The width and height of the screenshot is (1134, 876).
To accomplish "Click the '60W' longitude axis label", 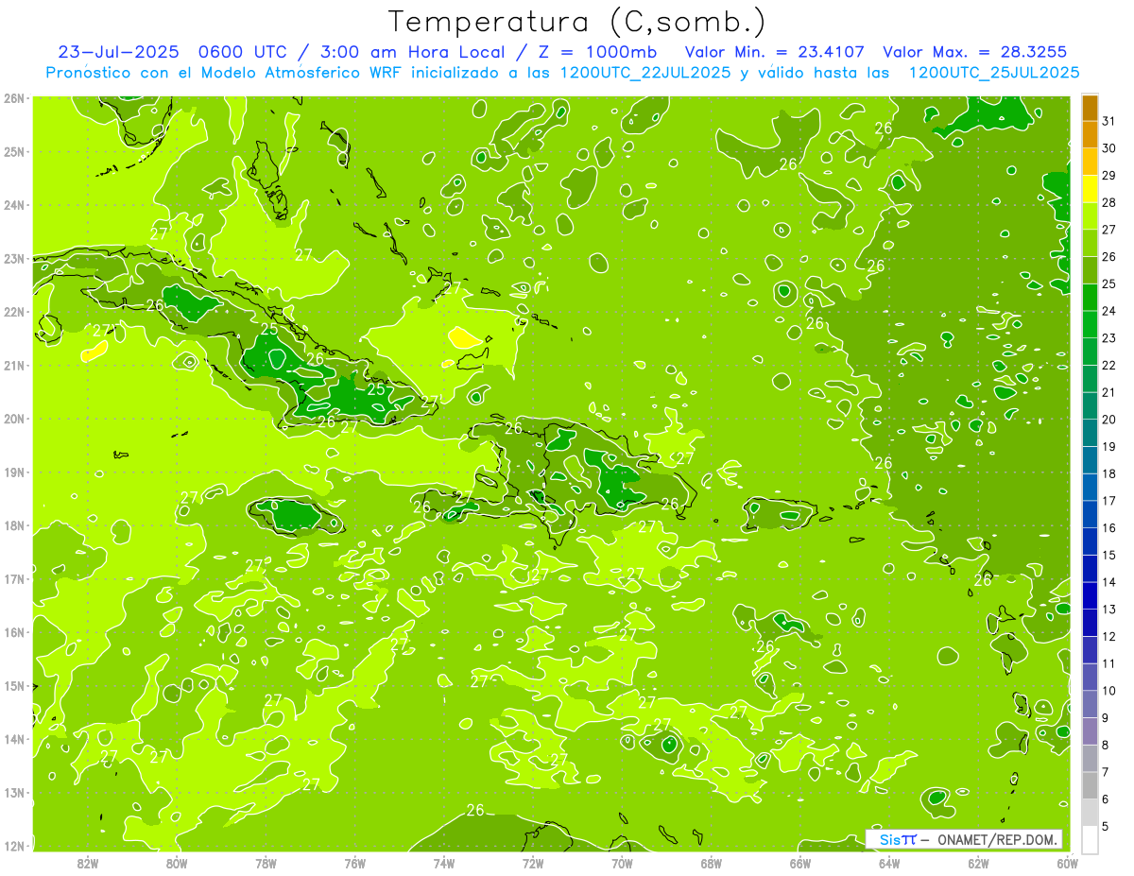I will click(x=1067, y=863).
